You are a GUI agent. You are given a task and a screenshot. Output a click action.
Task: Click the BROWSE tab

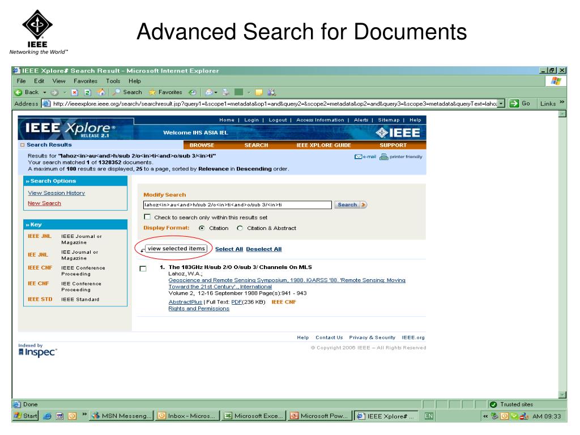click(x=202, y=146)
